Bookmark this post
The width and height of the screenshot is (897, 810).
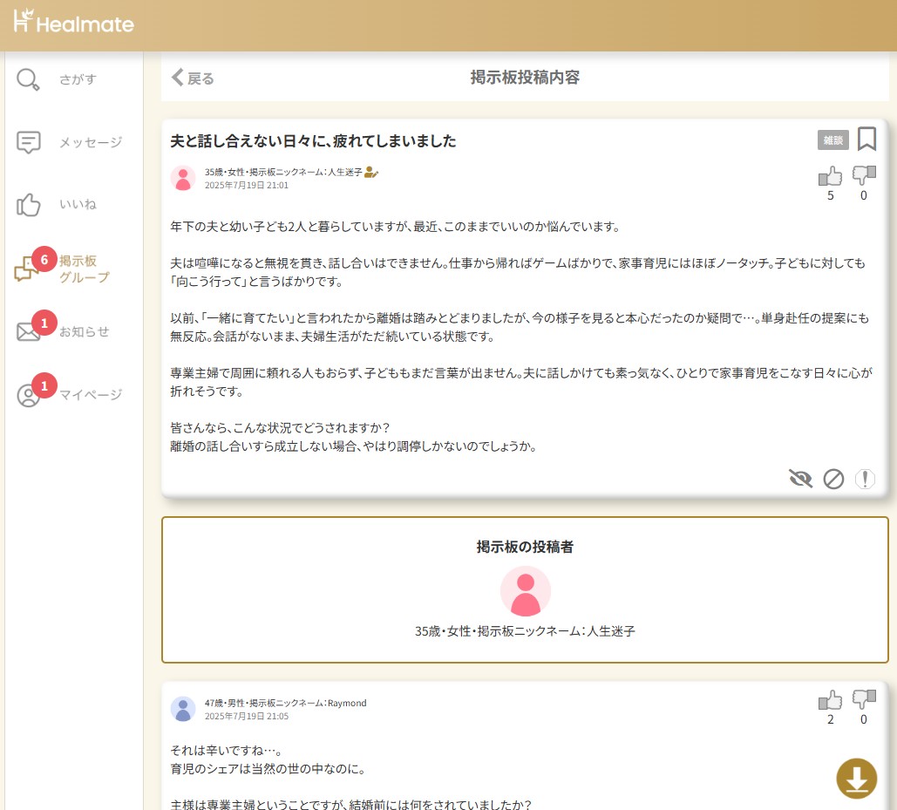(x=866, y=140)
